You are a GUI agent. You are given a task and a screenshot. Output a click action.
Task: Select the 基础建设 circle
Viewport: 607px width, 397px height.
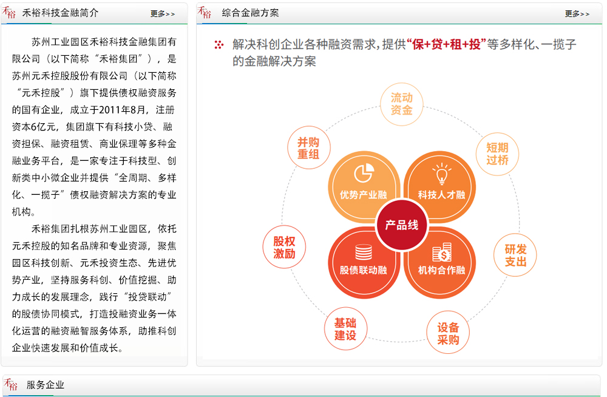[x=345, y=328]
